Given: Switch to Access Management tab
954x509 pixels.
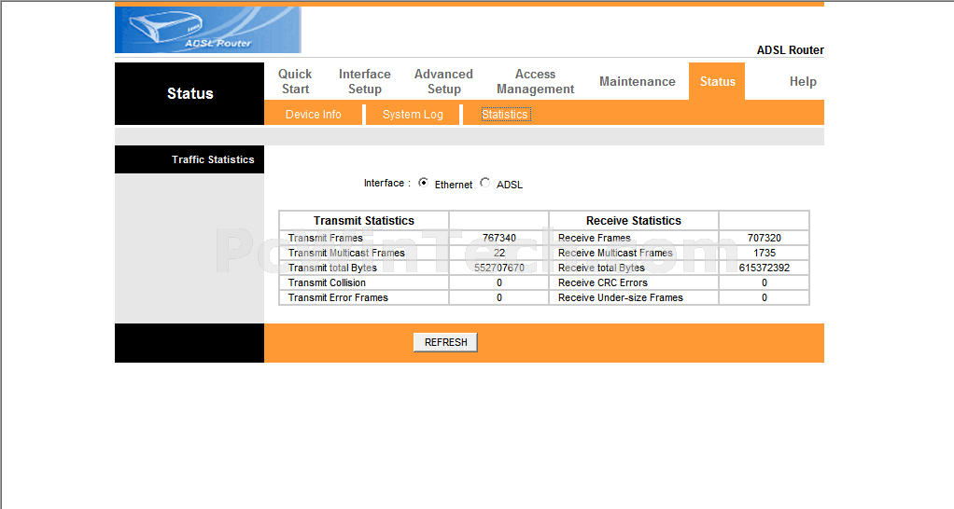Looking at the screenshot, I should tap(536, 81).
